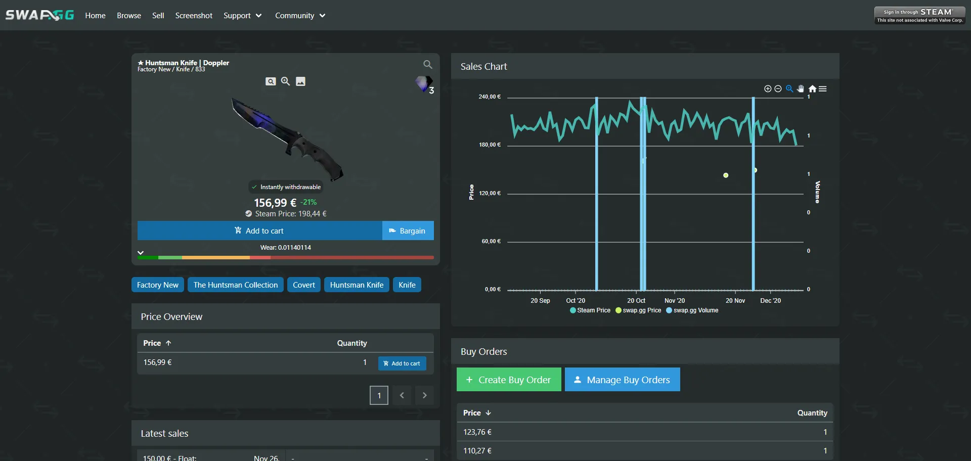This screenshot has width=971, height=461.
Task: Click the image screenshot icon above the knife
Action: (x=300, y=81)
